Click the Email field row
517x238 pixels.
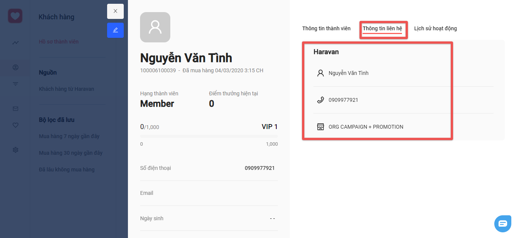click(x=209, y=193)
